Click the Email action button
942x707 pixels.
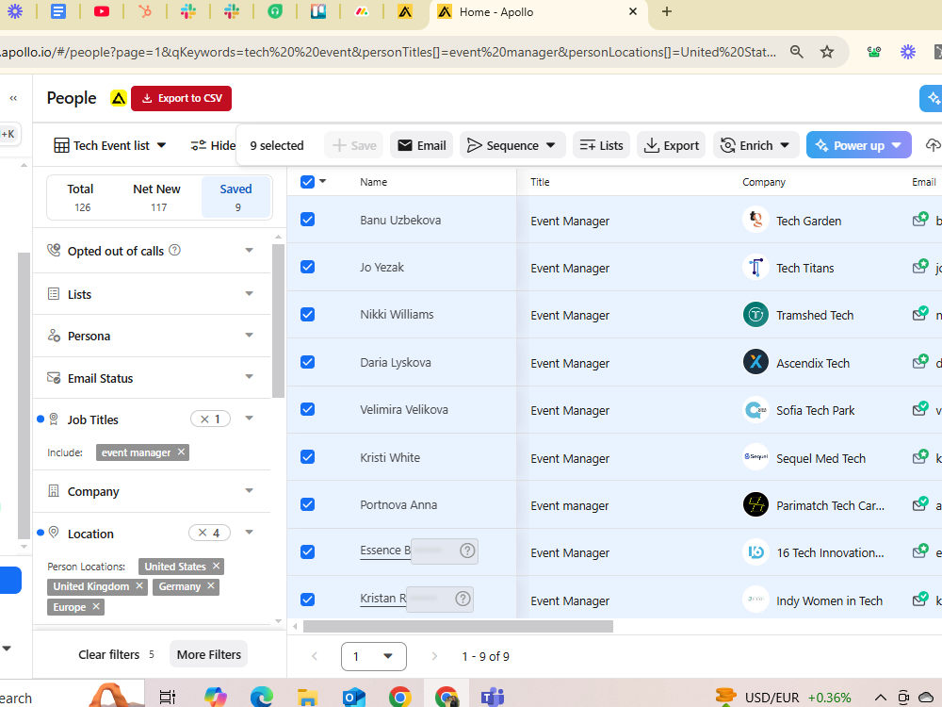tap(422, 145)
